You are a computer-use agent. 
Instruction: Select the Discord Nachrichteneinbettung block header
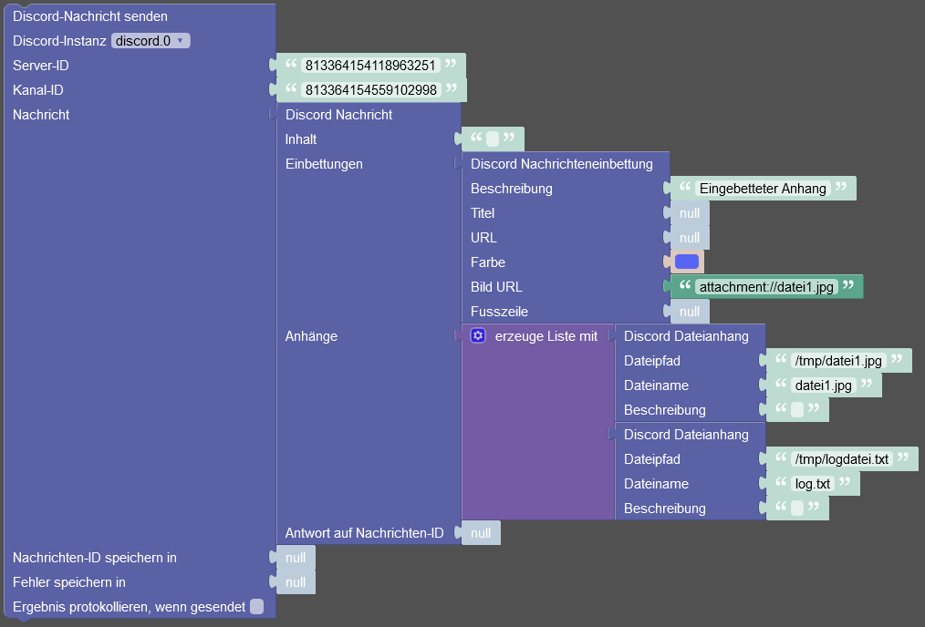[x=562, y=164]
